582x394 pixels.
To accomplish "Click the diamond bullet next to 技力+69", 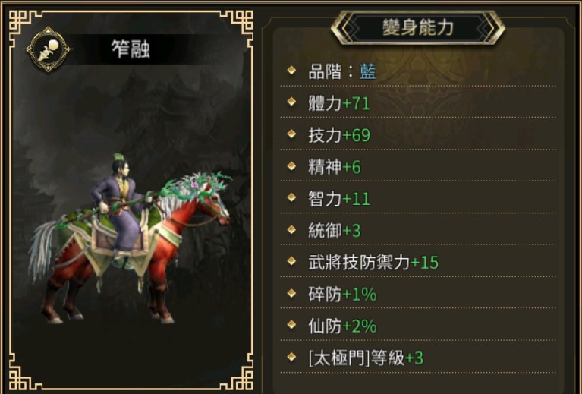I will [291, 134].
